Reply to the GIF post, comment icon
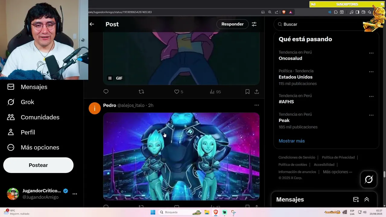This screenshot has height=217, width=386. 106,92
